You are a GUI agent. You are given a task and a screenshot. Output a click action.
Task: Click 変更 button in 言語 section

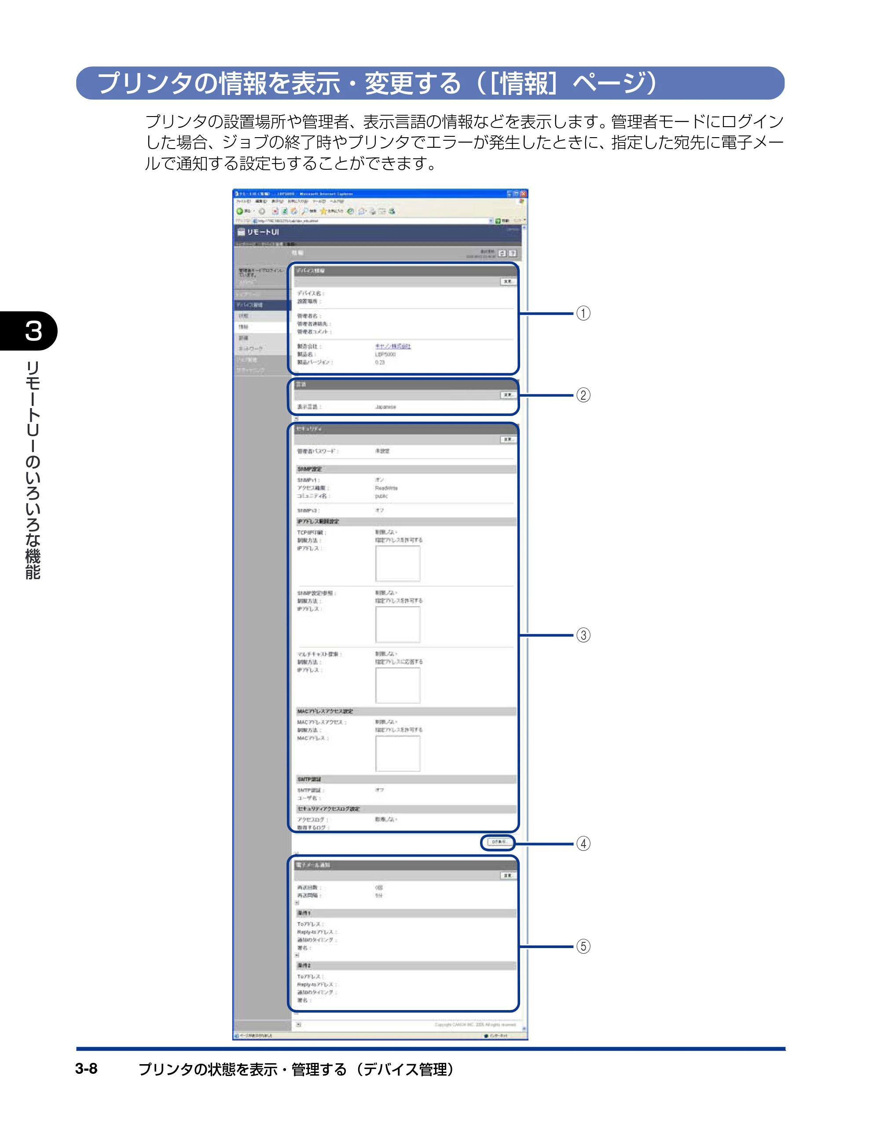(508, 395)
